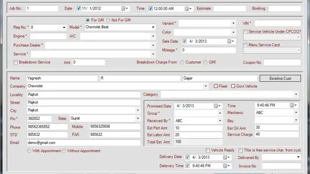Open the Mechanic dropdown
The height and width of the screenshot is (174, 310).
pyautogui.click(x=296, y=113)
